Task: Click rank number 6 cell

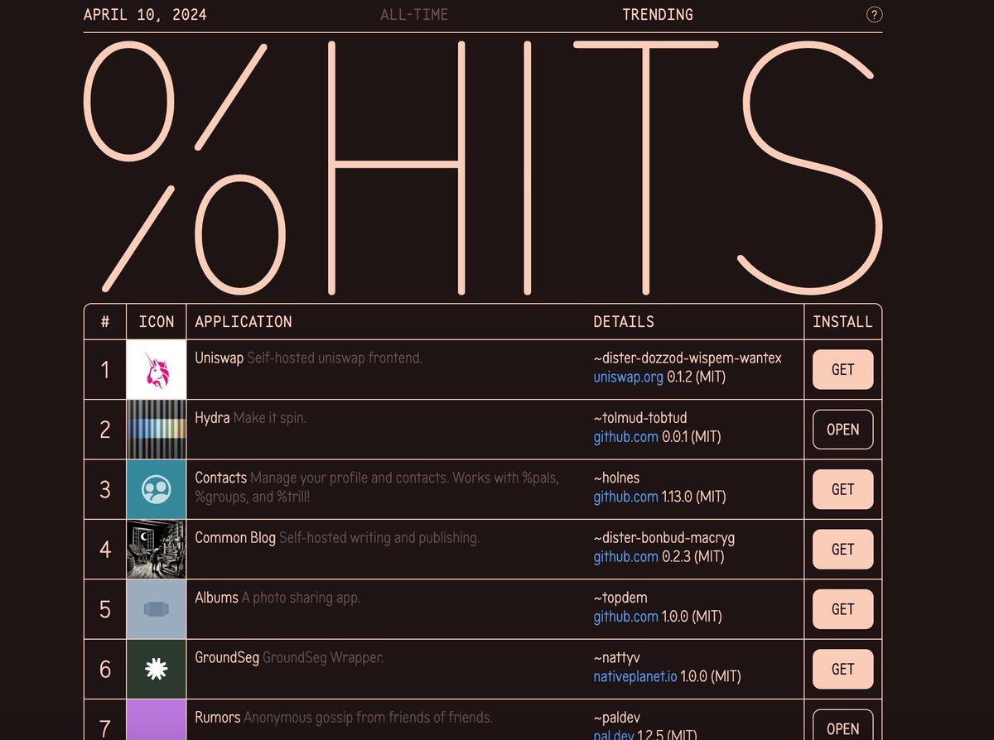Action: coord(105,669)
